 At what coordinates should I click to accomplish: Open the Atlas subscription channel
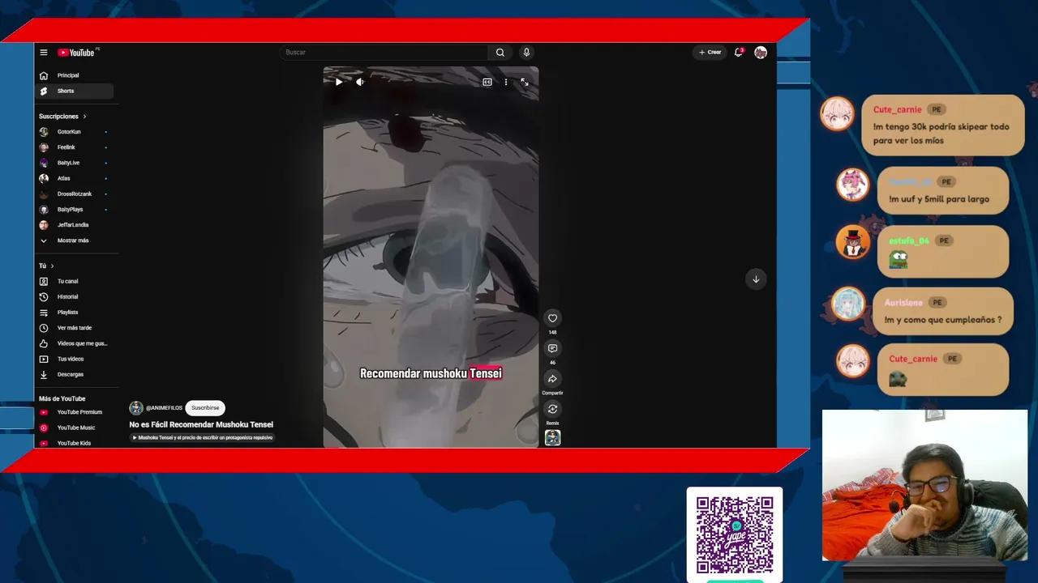coord(75,178)
